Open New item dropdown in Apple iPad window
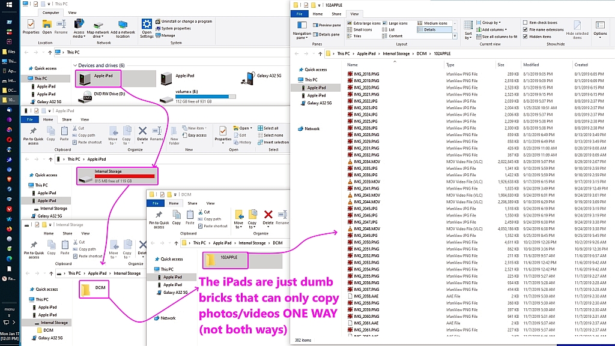 [x=195, y=128]
